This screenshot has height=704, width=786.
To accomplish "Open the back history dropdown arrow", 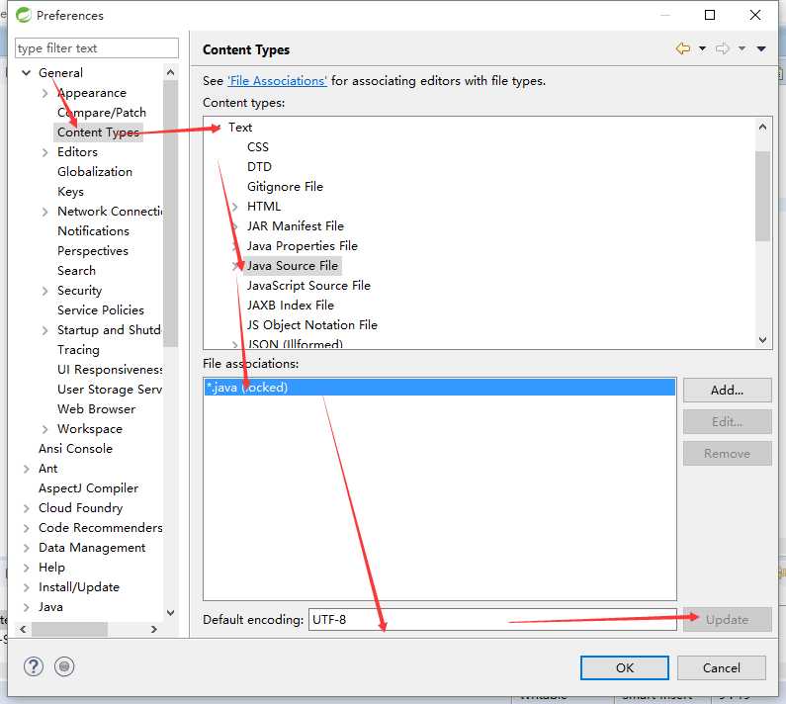I will point(702,48).
